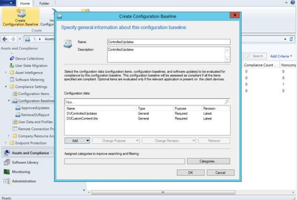Open the Device Collections node icon

coord(11,59)
